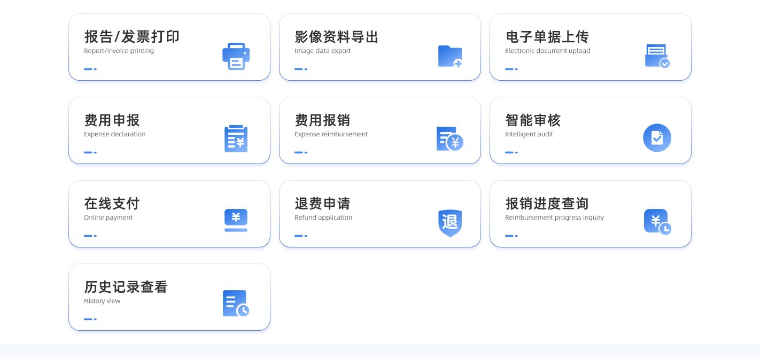Image resolution: width=760 pixels, height=357 pixels.
Task: Click the folder export icon
Action: pos(450,56)
